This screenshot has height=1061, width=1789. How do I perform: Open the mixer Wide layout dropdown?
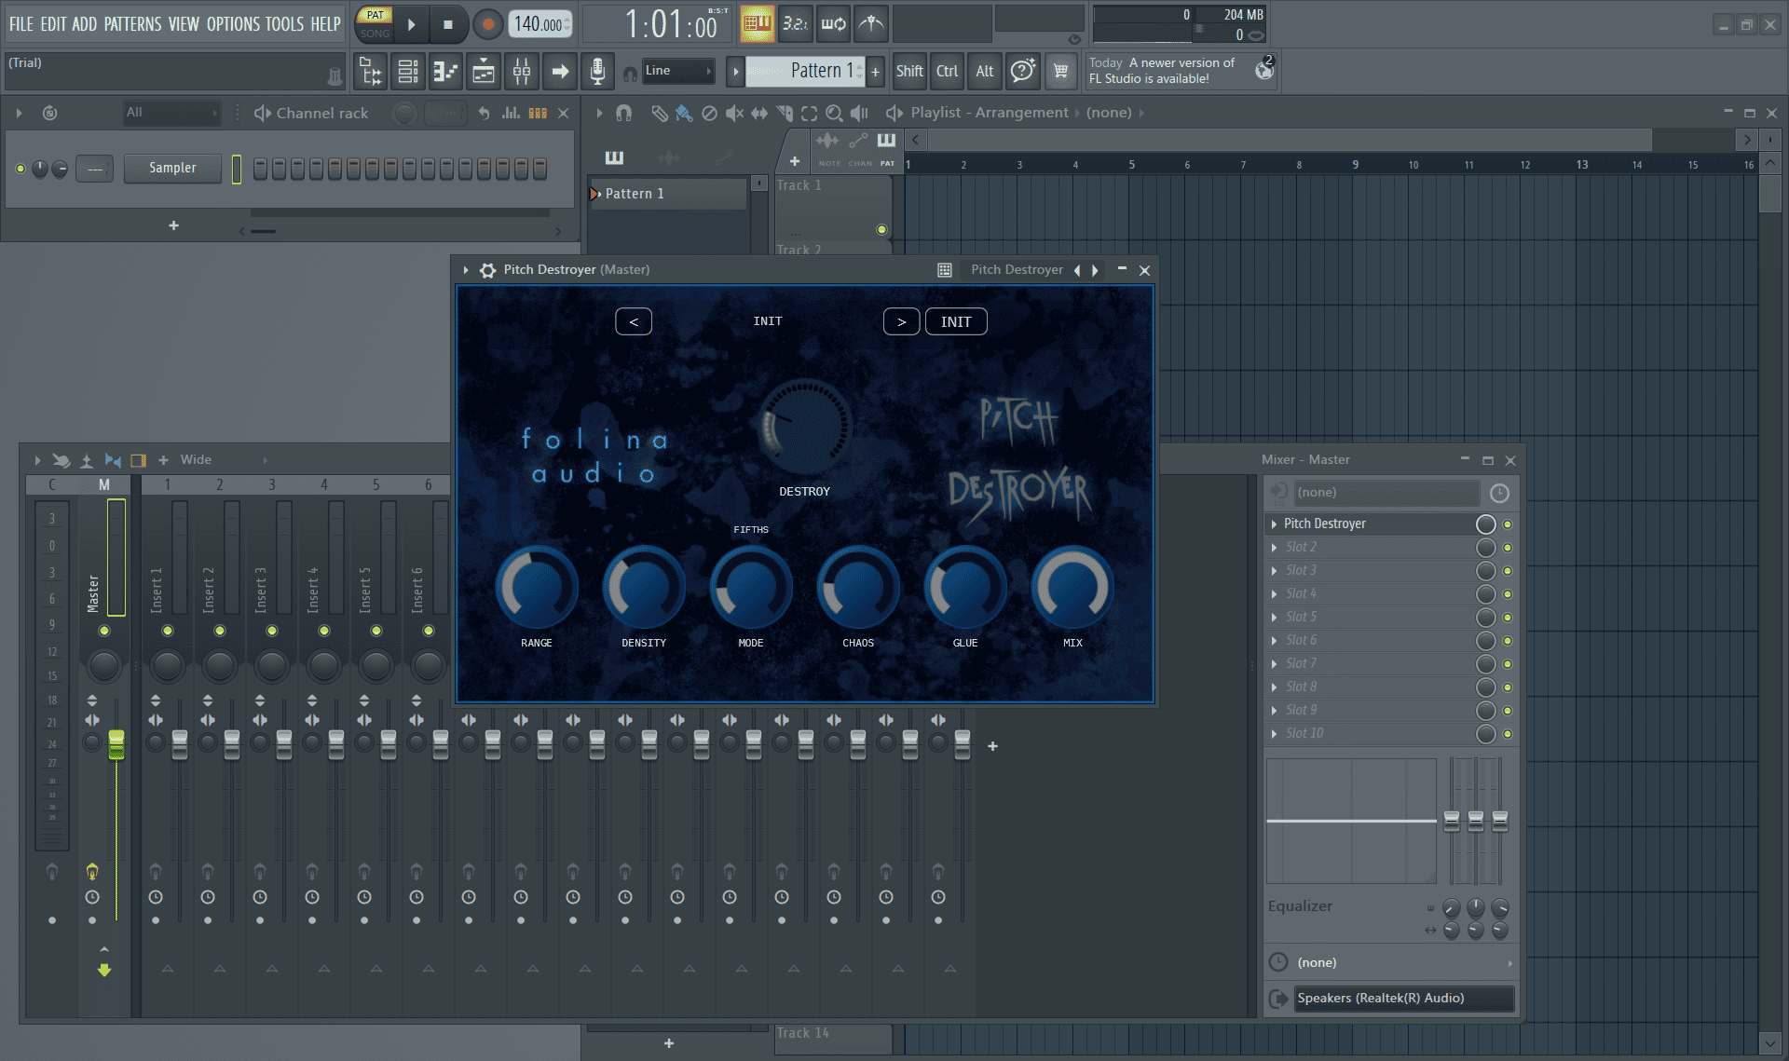click(224, 460)
